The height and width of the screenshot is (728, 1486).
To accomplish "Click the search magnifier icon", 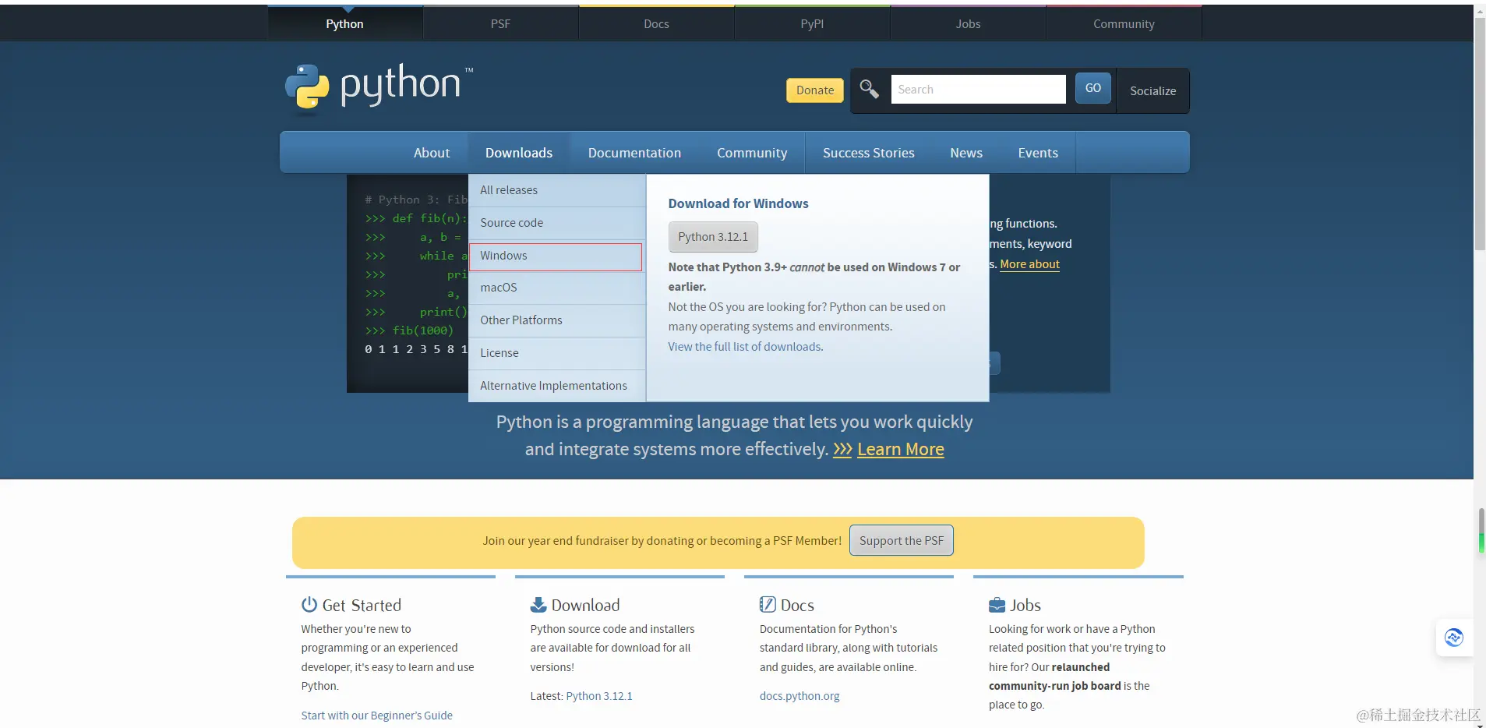I will pyautogui.click(x=869, y=89).
